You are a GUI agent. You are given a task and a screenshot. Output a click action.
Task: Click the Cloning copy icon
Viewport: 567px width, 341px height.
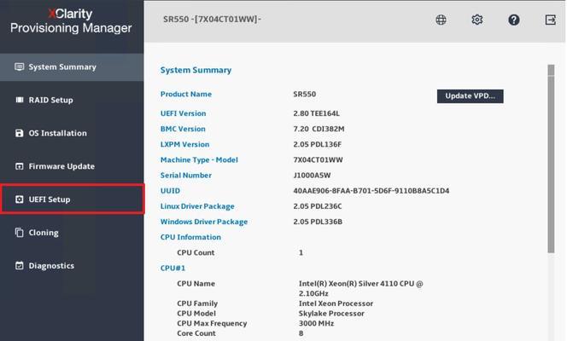19,233
